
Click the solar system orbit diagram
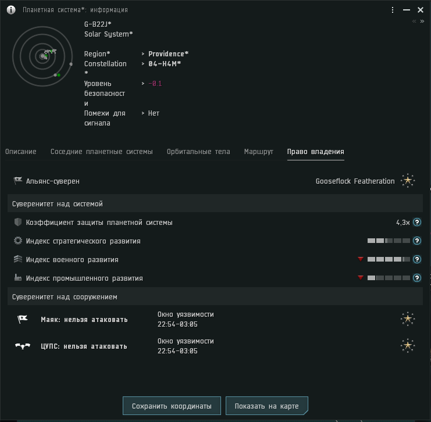(x=42, y=56)
